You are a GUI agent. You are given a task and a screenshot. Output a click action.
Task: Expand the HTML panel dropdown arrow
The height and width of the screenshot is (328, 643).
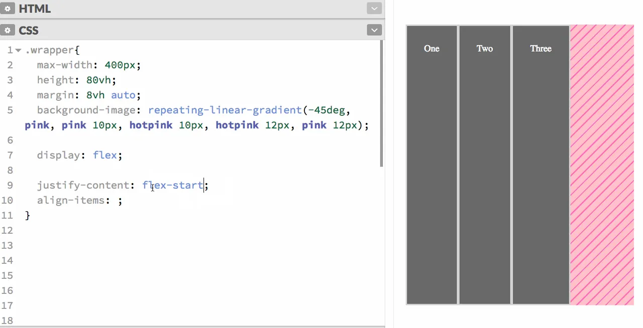374,9
